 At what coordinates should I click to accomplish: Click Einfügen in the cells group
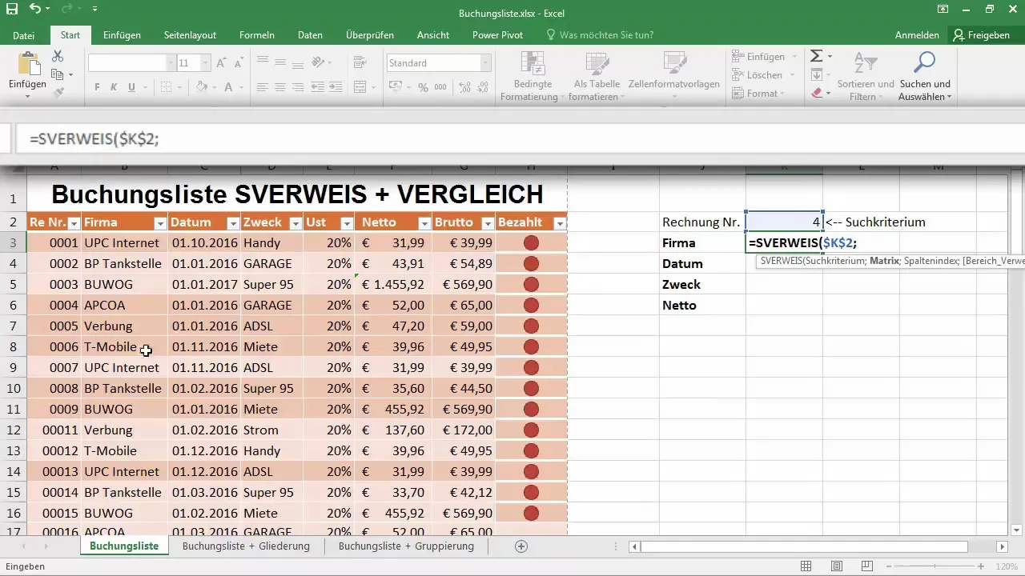pos(764,57)
